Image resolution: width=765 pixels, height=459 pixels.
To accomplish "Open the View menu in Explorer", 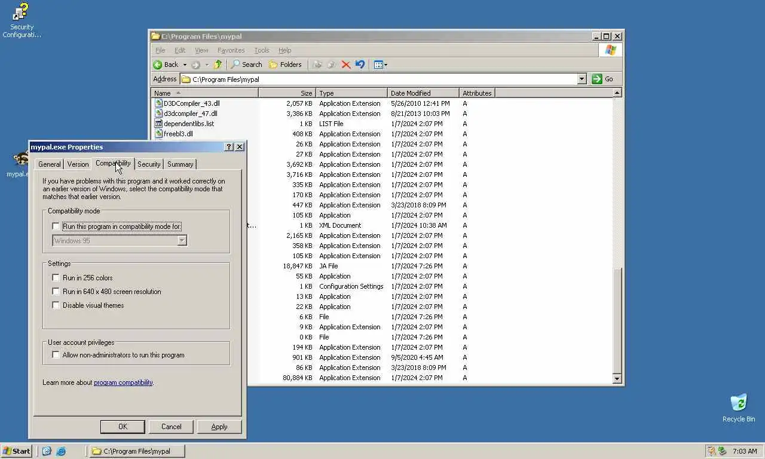I will 201,50.
